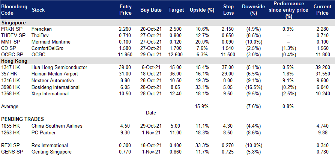
Task: Select the average upside value 15.9%
Action: click(202, 106)
